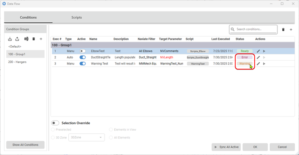Click the Search conditions input field
This screenshot has height=155, width=299.
click(x=253, y=29)
